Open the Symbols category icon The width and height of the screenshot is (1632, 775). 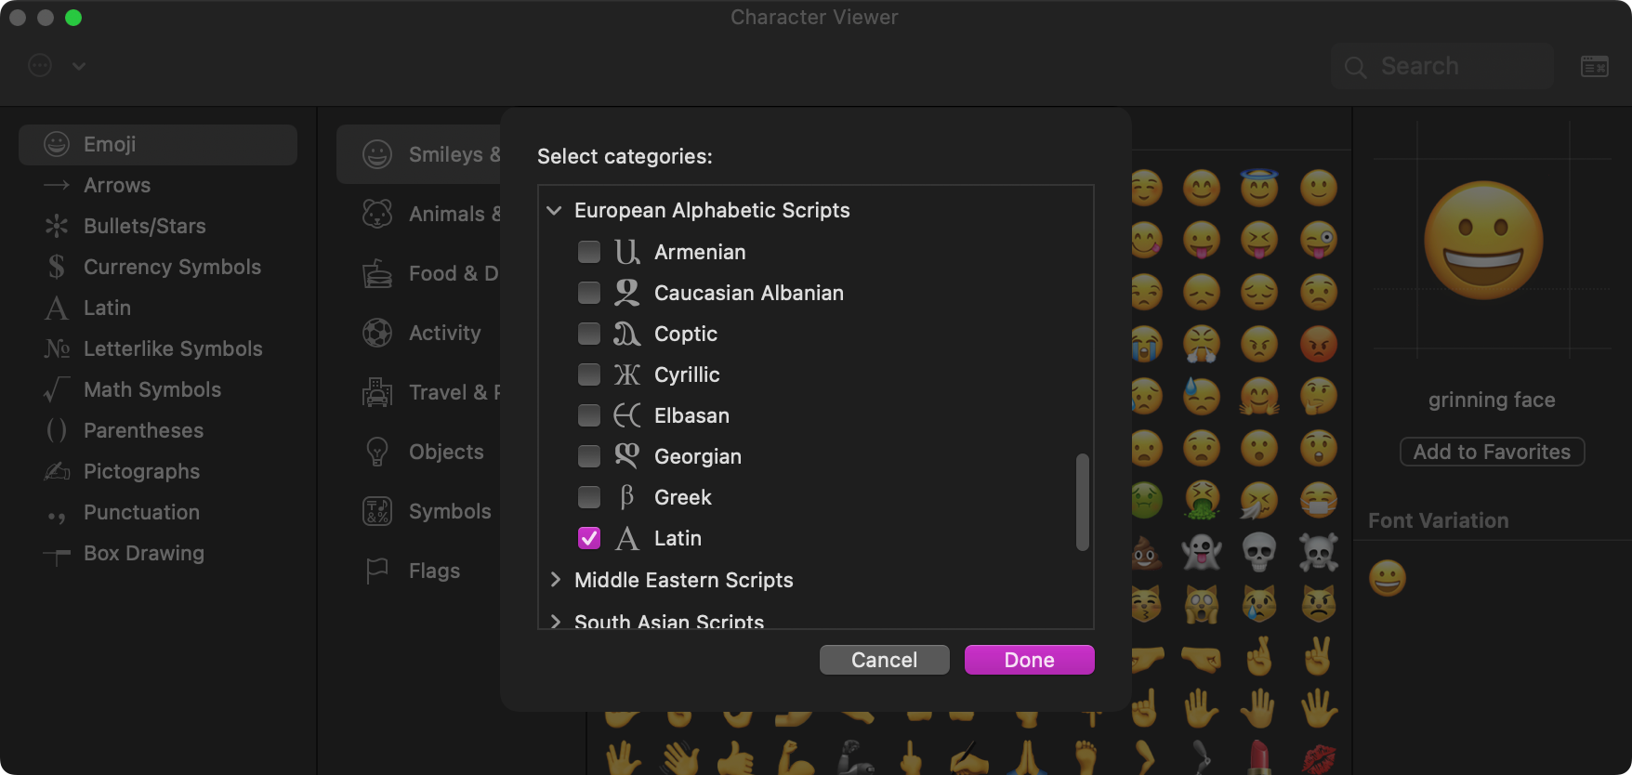[377, 511]
